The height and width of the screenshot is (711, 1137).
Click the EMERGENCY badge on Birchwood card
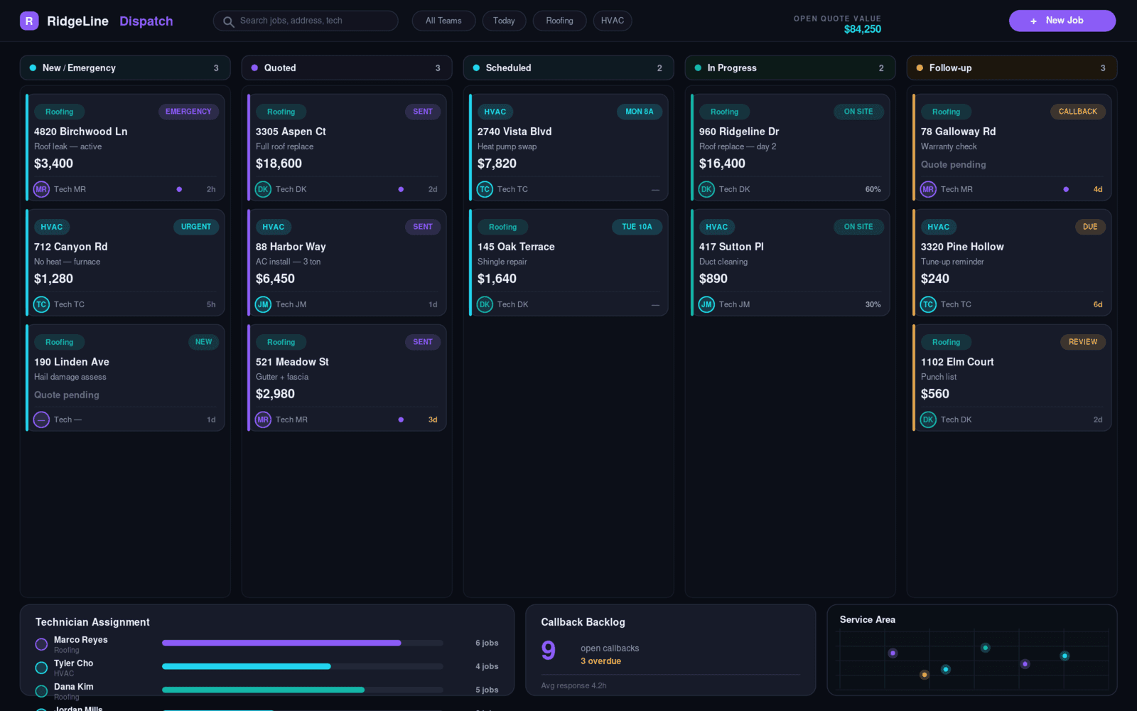click(x=188, y=112)
